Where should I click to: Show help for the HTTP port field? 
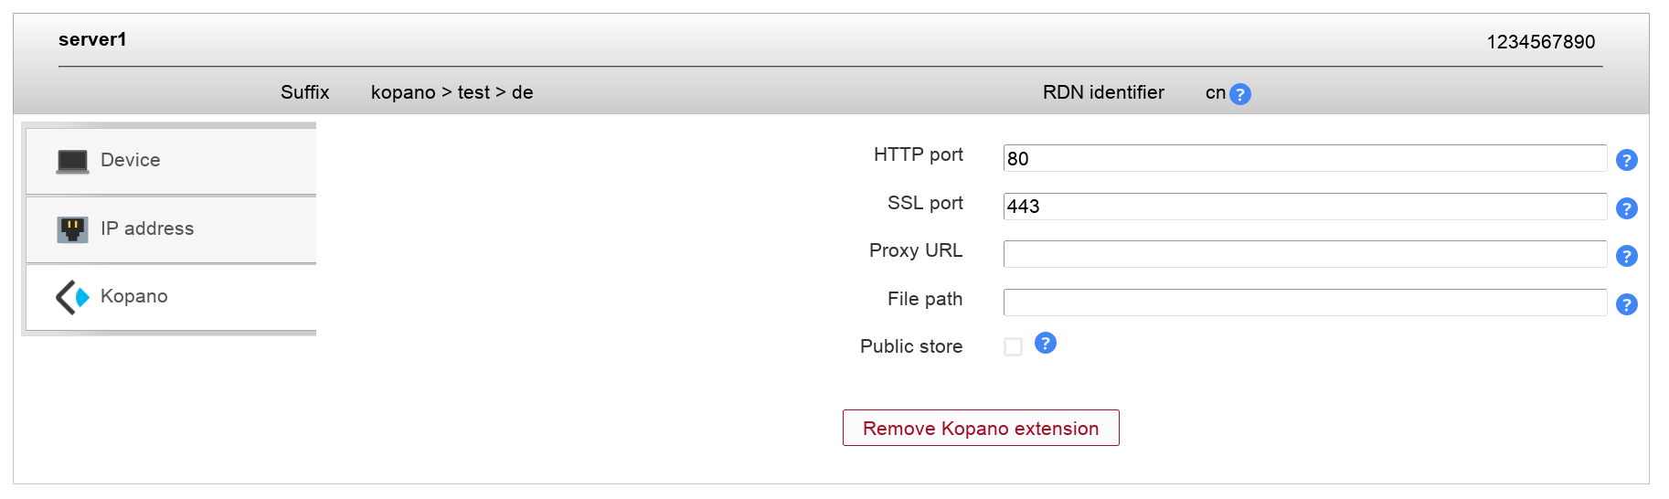pos(1626,160)
